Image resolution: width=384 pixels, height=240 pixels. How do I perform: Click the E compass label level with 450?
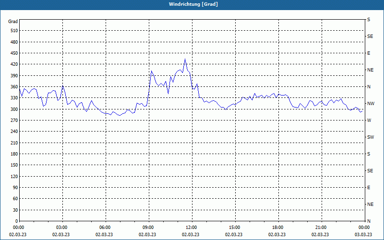pos(369,53)
